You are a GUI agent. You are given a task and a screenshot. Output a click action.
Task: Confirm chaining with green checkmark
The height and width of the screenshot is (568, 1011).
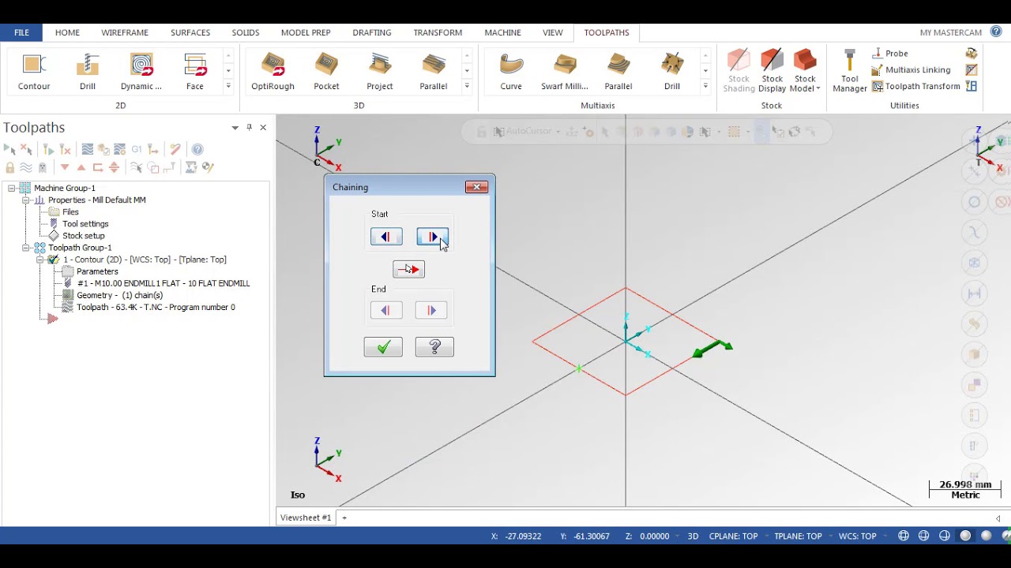pos(383,347)
